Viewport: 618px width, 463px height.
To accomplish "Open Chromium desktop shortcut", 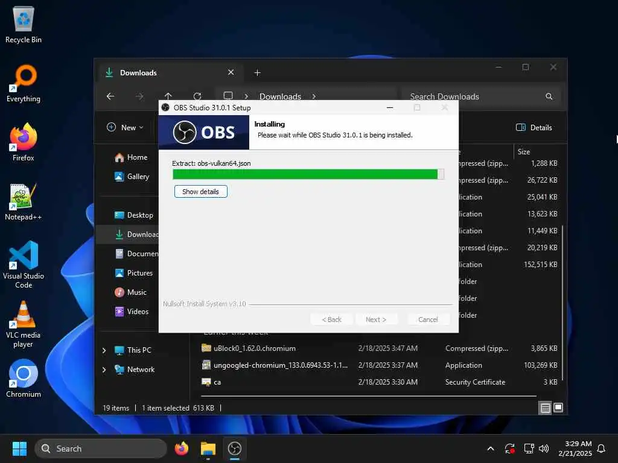I will [24, 379].
